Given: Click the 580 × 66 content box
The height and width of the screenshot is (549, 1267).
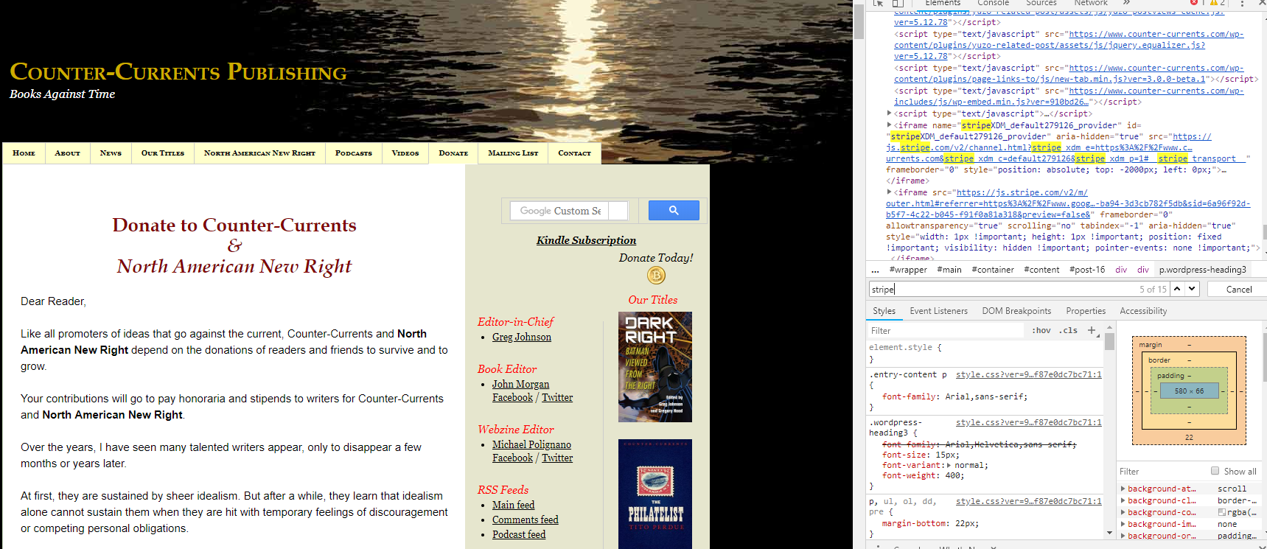Looking at the screenshot, I should (1189, 391).
